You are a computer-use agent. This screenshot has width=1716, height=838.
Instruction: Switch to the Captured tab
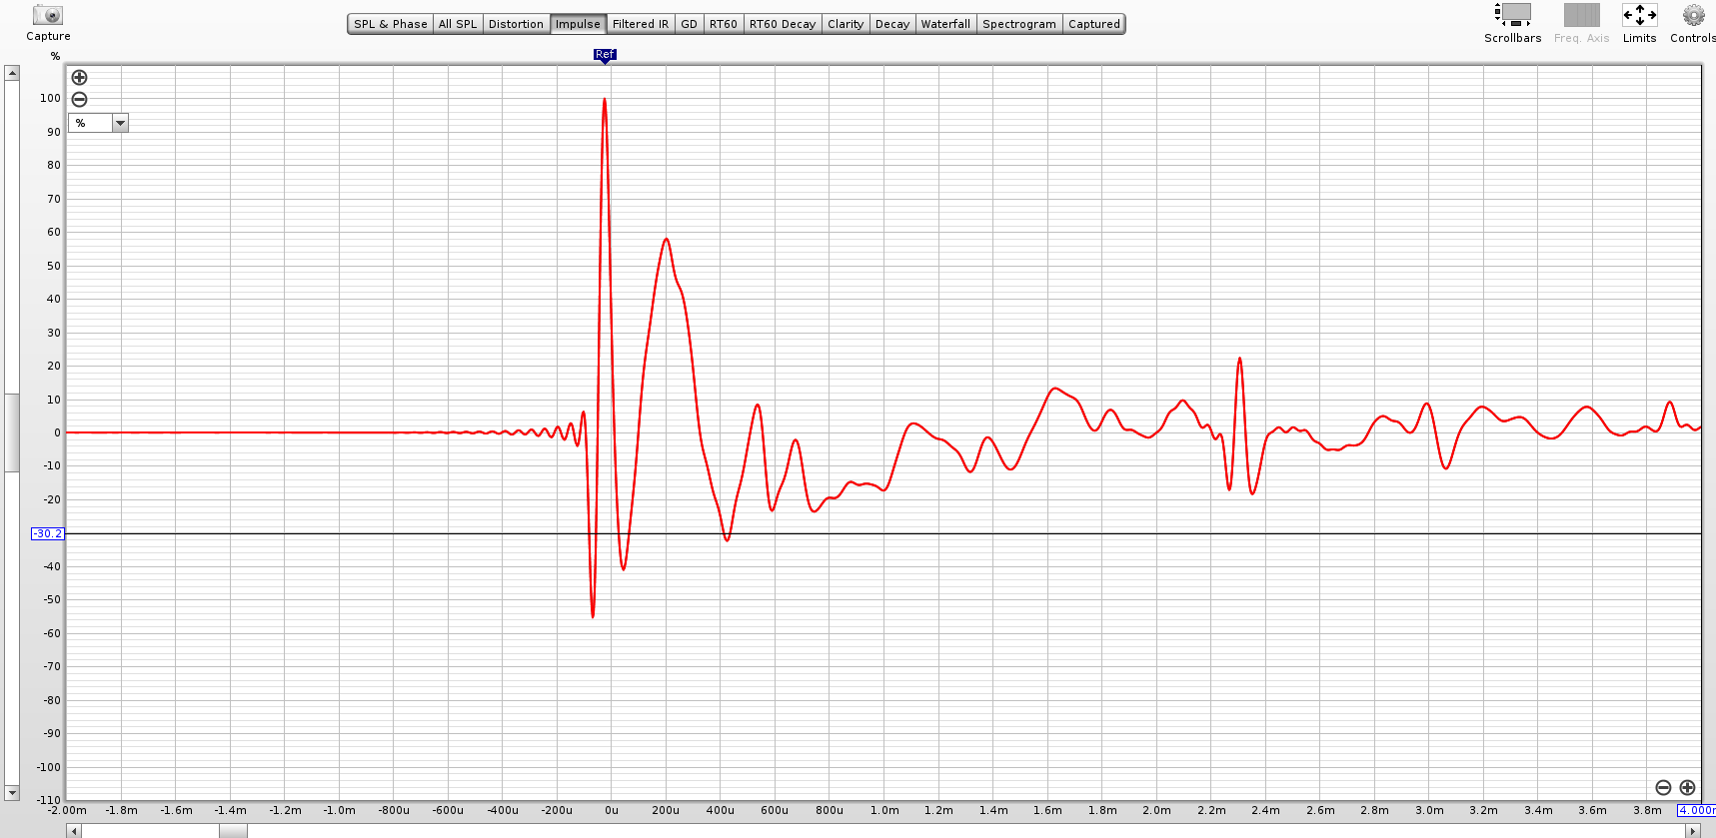click(x=1094, y=24)
